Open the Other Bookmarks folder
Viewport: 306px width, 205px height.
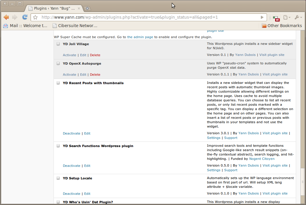pyautogui.click(x=282, y=26)
